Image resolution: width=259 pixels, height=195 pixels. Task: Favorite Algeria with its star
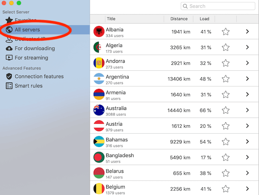click(225, 48)
